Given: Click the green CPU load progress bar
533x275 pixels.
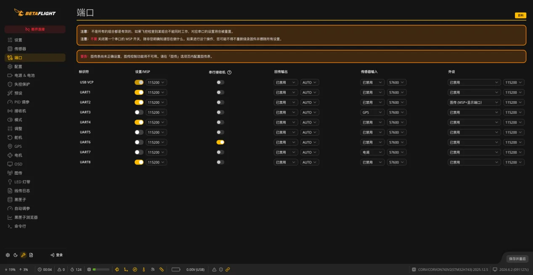Looking at the screenshot, I should 101,270.
